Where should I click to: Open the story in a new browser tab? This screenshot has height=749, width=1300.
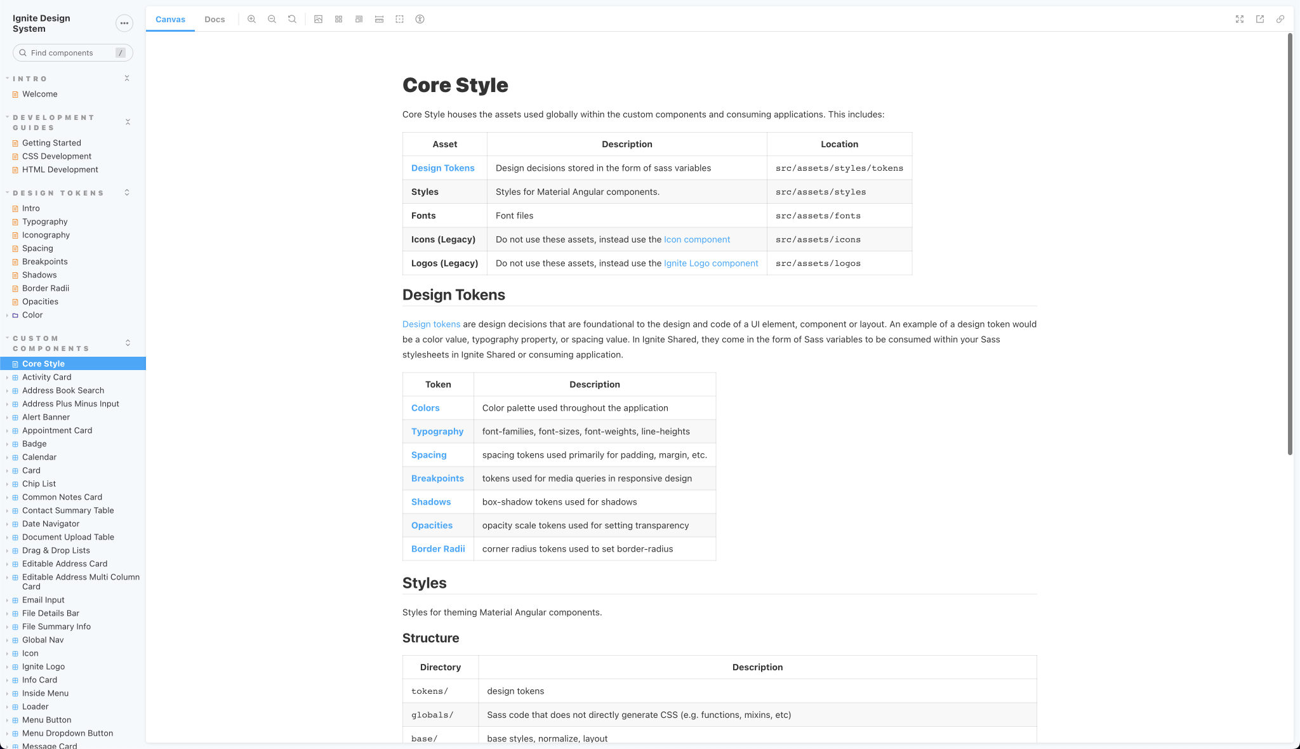pos(1259,19)
